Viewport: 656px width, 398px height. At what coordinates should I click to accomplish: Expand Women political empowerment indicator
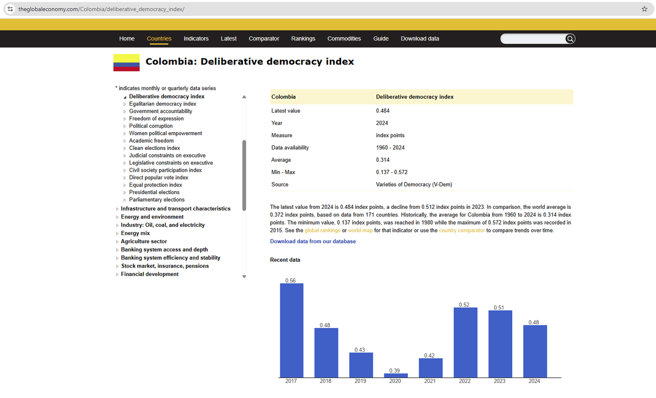point(125,133)
